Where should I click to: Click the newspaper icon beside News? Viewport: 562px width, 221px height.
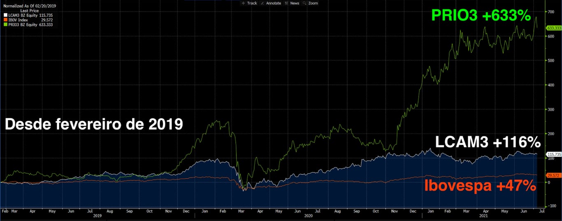coord(287,3)
